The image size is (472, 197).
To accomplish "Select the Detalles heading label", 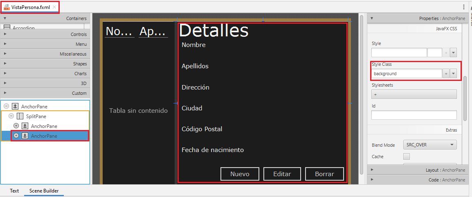I will coord(214,30).
